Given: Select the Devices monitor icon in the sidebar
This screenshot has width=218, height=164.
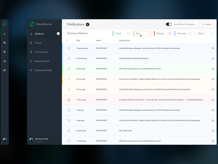Looking at the screenshot, I should 4,43.
